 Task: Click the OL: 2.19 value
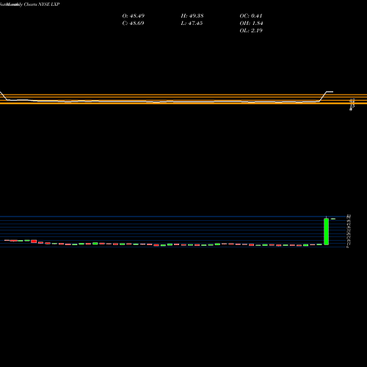tap(251, 31)
